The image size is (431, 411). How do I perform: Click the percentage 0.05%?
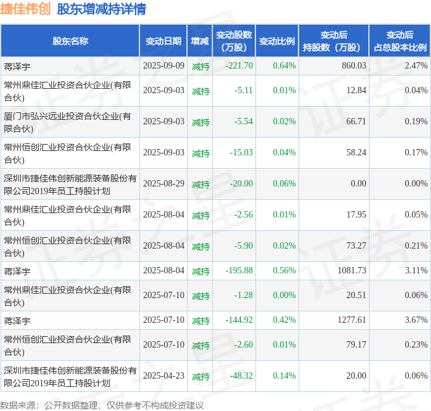coord(416,214)
